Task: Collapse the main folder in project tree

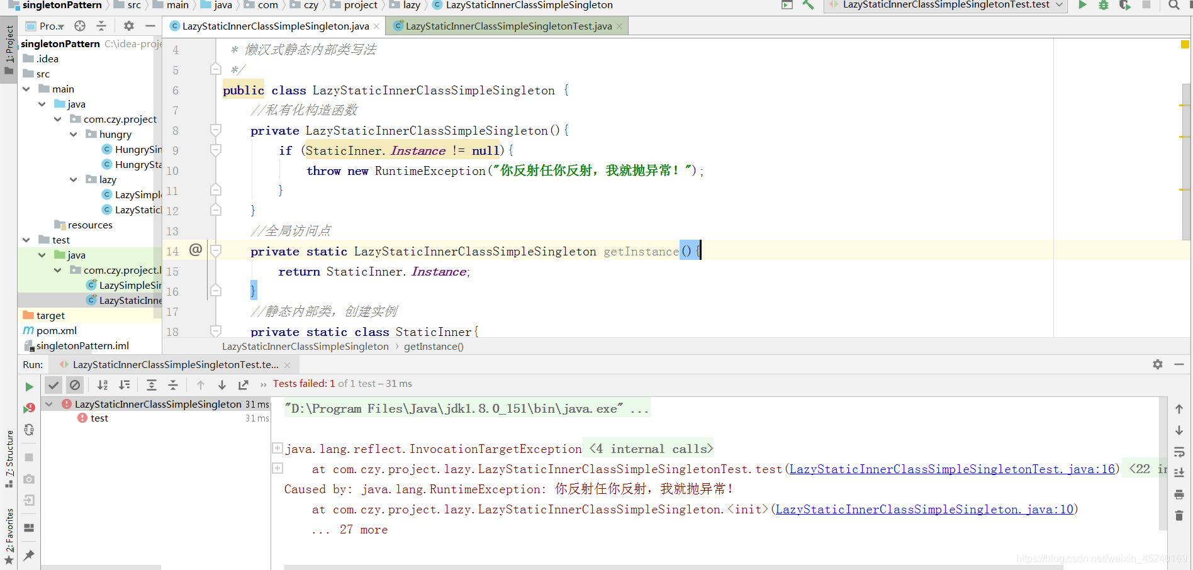Action: click(26, 89)
